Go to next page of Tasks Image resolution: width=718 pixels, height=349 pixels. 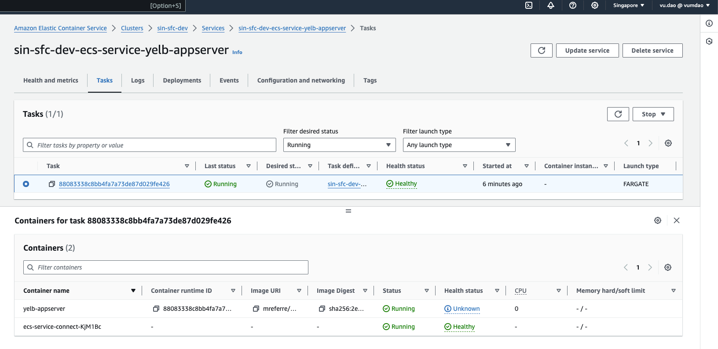[x=651, y=143]
